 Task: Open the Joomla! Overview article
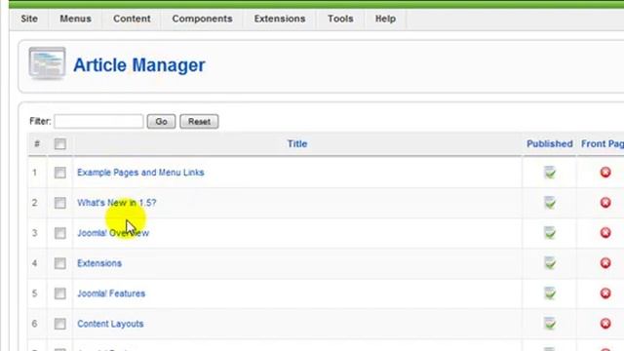113,233
